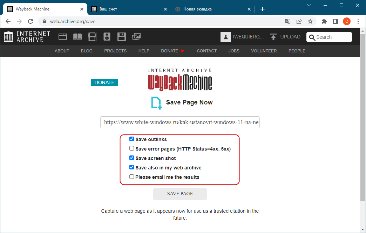The image size is (366, 233).
Task: Open the Internet Archive home logo
Action: 27,37
